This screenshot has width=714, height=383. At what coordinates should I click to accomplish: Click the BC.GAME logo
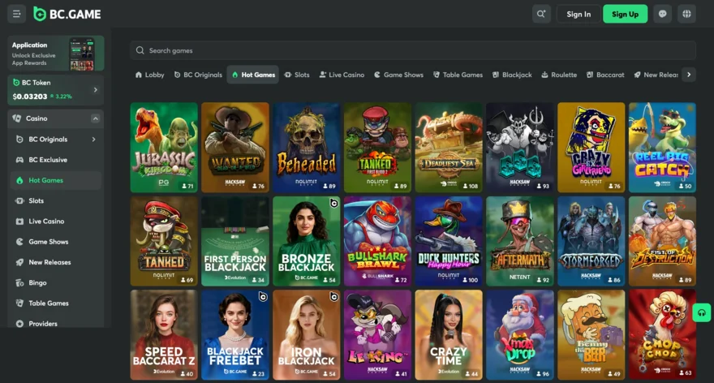point(67,14)
